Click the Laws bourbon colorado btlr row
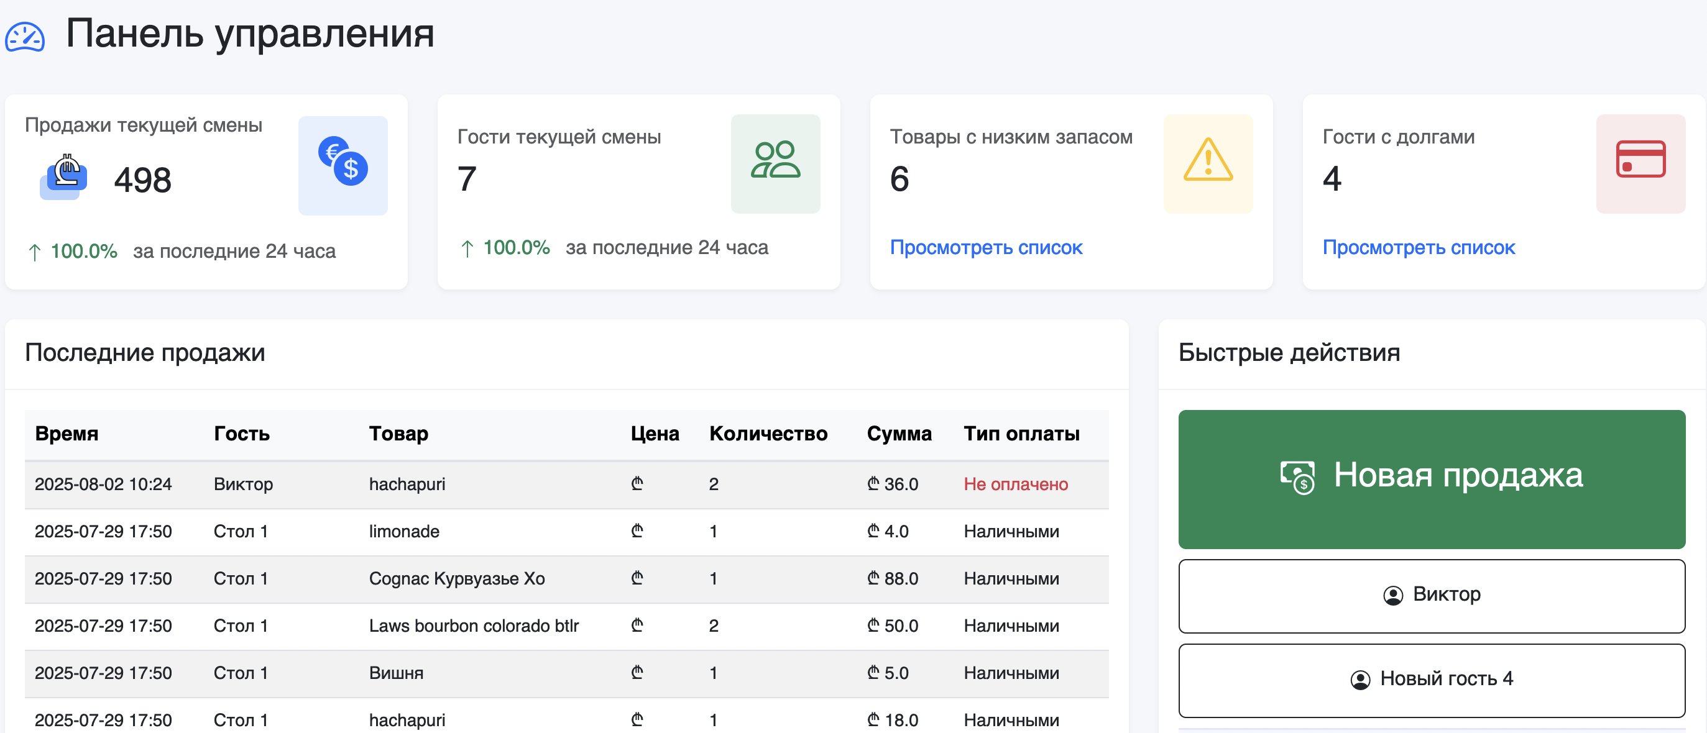This screenshot has height=733, width=1707. (x=473, y=625)
